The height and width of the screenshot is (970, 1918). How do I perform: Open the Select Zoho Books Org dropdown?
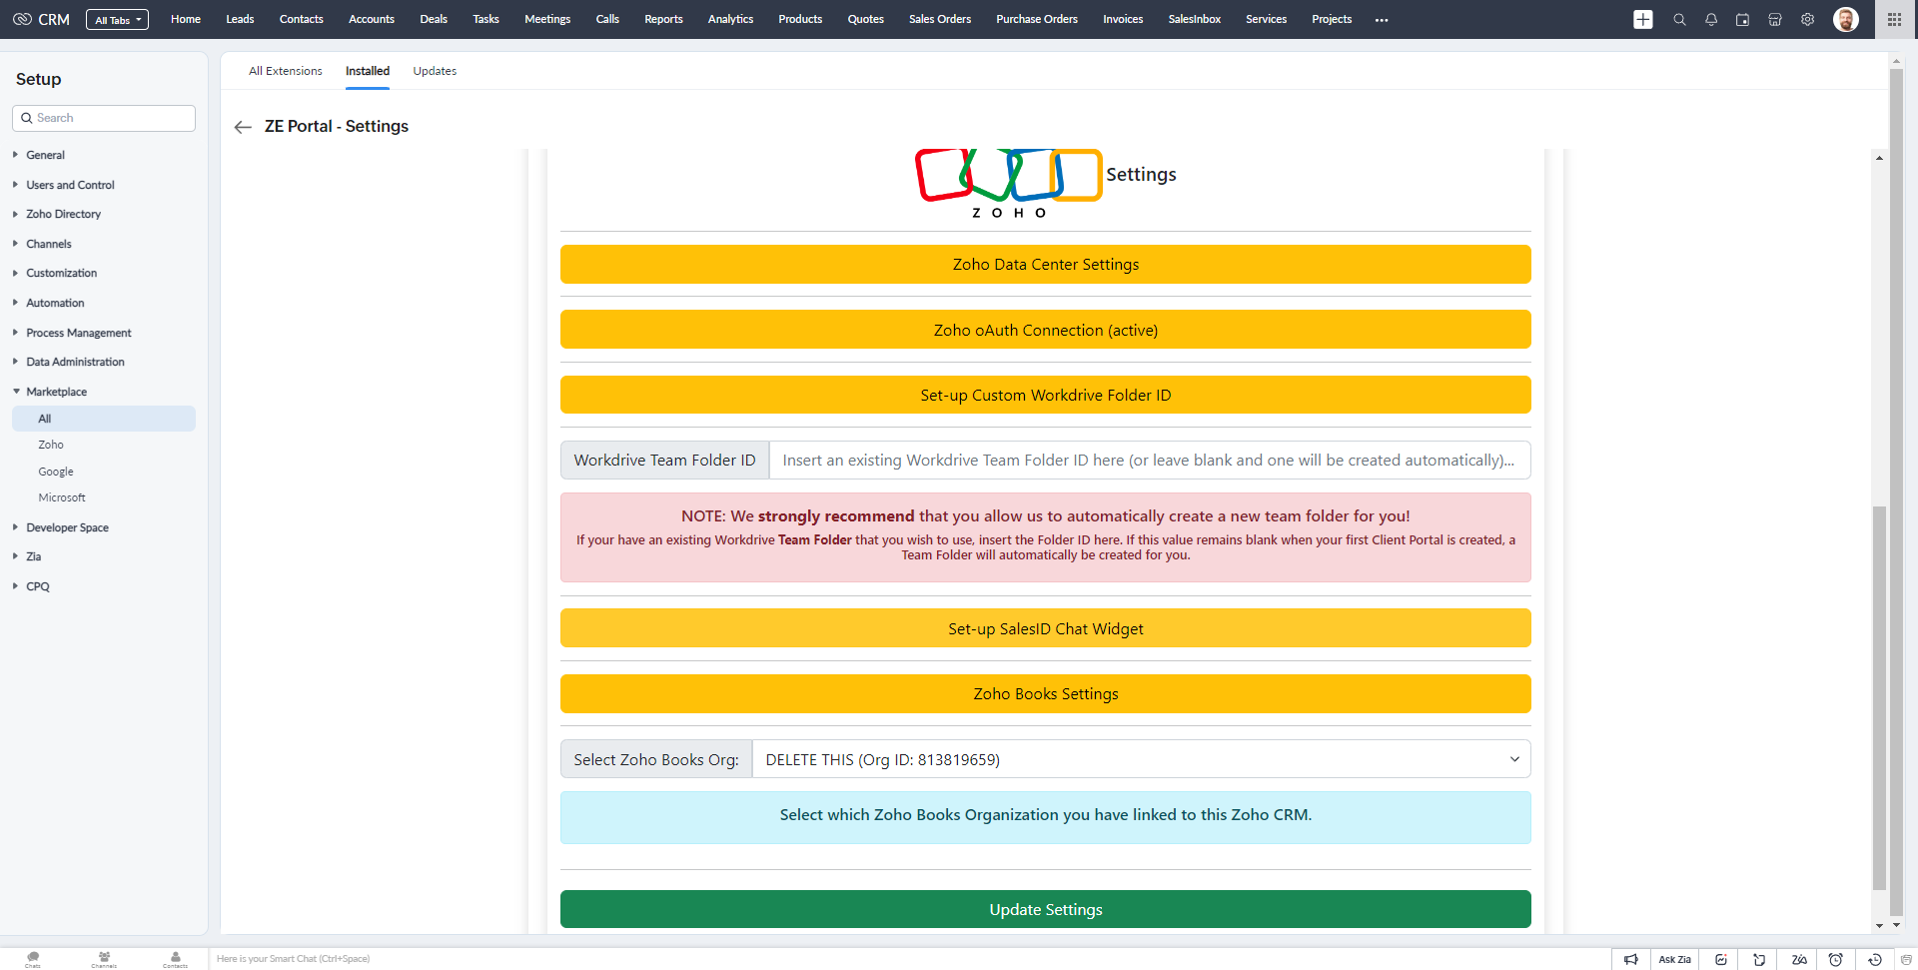1141,759
